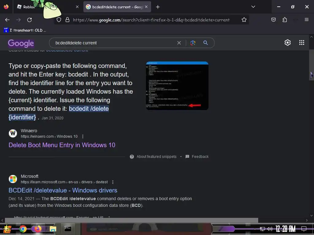Click the About featured snippets help icon
Viewport: 314px width, 235px height.
132,157
